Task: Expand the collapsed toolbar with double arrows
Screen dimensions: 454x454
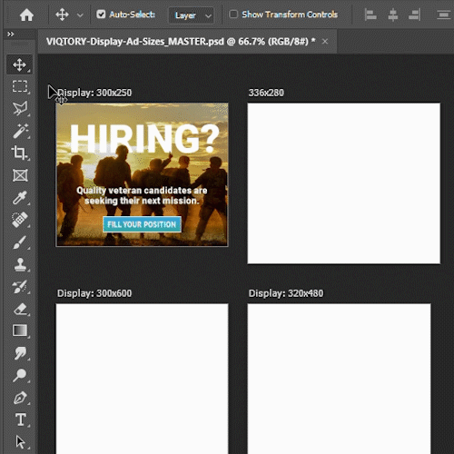Action: pos(11,34)
